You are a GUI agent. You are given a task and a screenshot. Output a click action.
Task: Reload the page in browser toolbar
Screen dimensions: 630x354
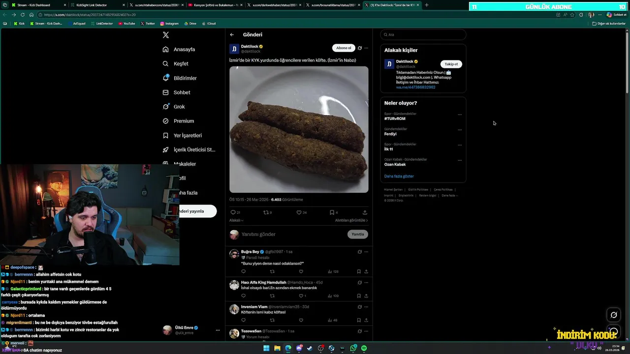coord(22,15)
